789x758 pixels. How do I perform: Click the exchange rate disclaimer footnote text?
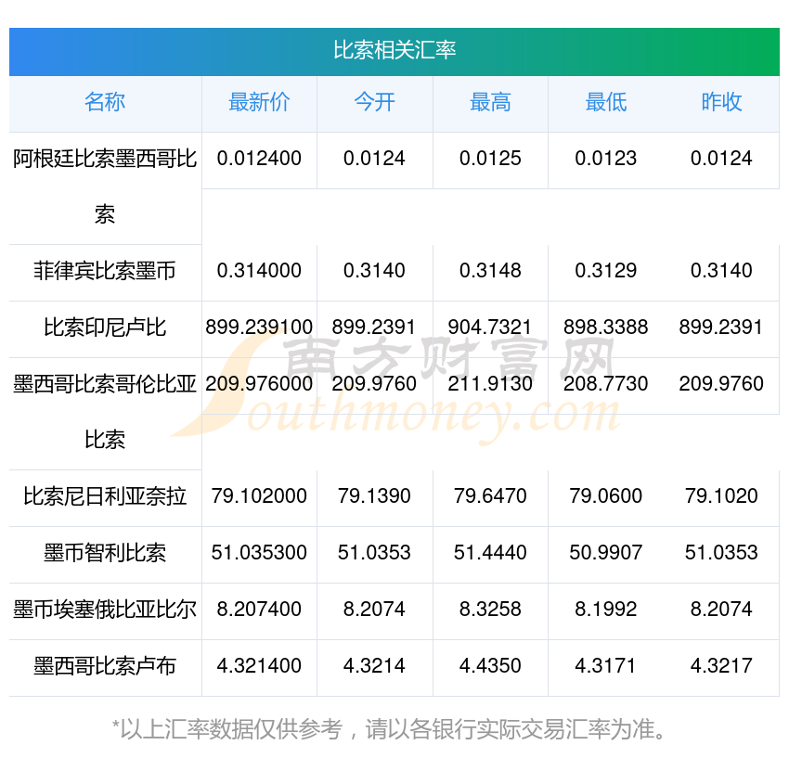click(x=394, y=729)
